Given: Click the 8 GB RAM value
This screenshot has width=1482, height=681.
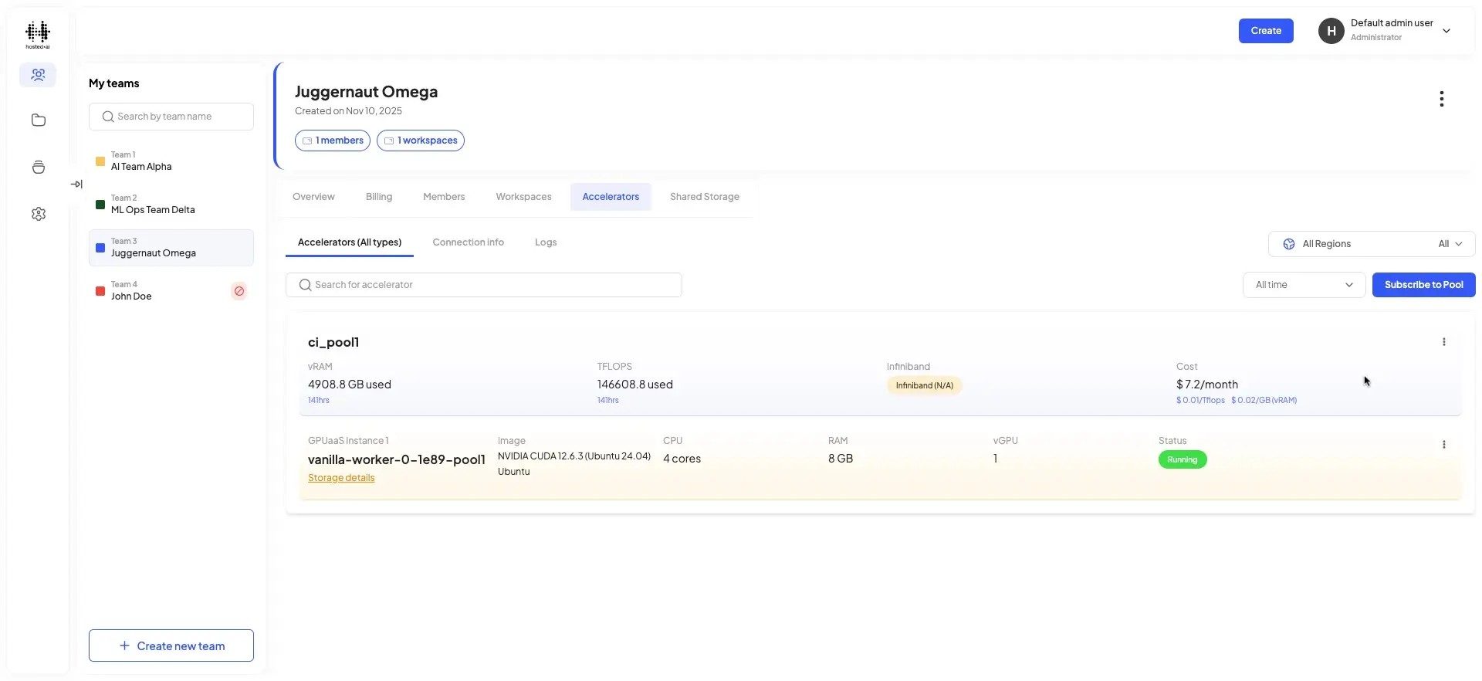Looking at the screenshot, I should (x=841, y=459).
